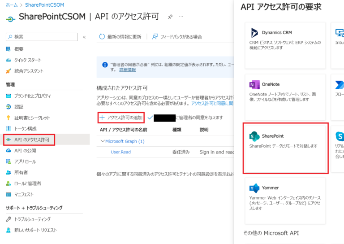The width and height of the screenshot is (344, 244).
Task: Navigate to マニフェスト in sidebar
Action: [x=24, y=194]
